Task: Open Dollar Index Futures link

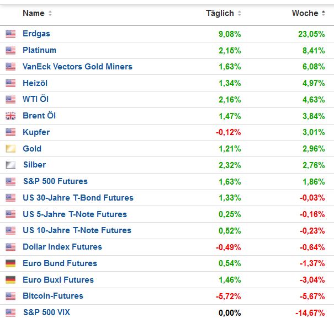Action: point(62,247)
